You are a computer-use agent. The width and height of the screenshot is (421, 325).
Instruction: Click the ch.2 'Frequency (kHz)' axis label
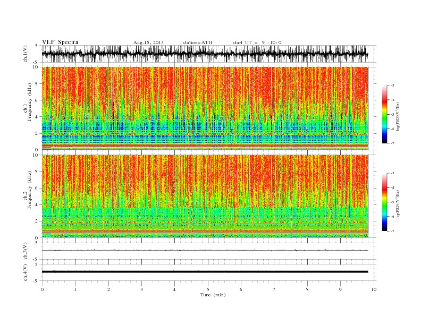click(x=30, y=190)
